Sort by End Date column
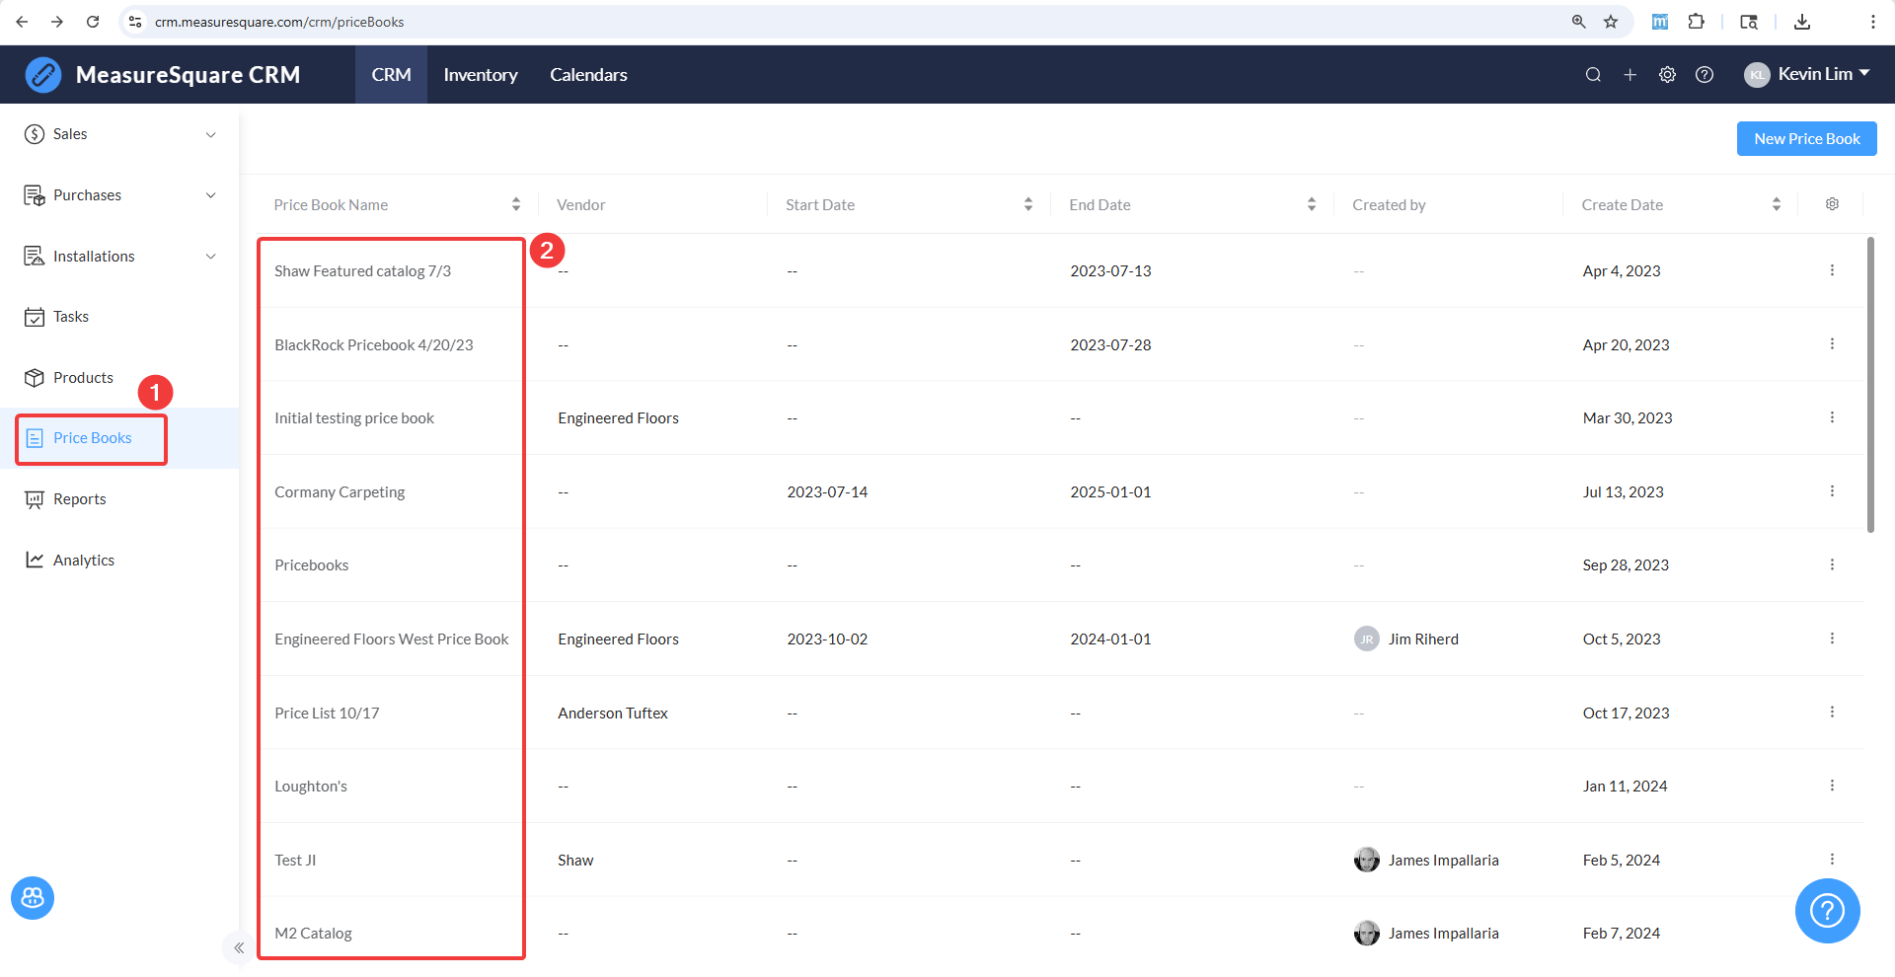 pos(1311,204)
